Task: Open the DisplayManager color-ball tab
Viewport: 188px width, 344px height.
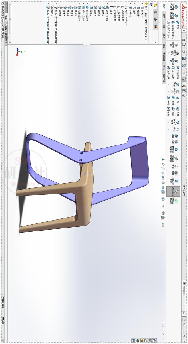Action: 155,27
